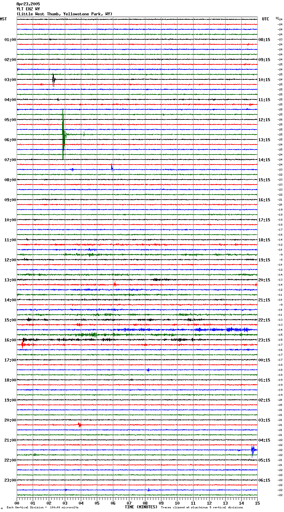The width and height of the screenshot is (284, 512).
Task: Click the 08:15 UTC time label
Action: point(264,40)
